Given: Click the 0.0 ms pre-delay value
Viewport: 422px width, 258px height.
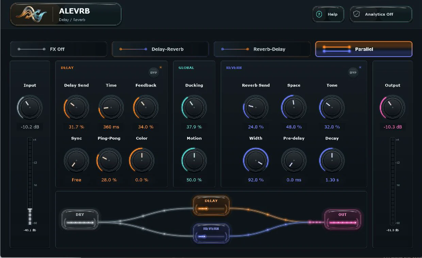Looking at the screenshot, I should pyautogui.click(x=294, y=180).
